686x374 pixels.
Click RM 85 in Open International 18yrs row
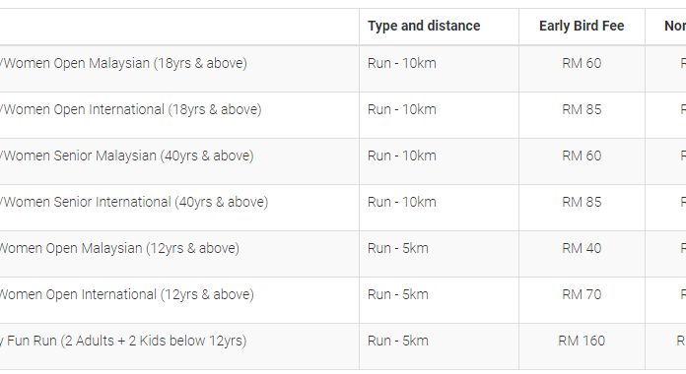(x=582, y=109)
